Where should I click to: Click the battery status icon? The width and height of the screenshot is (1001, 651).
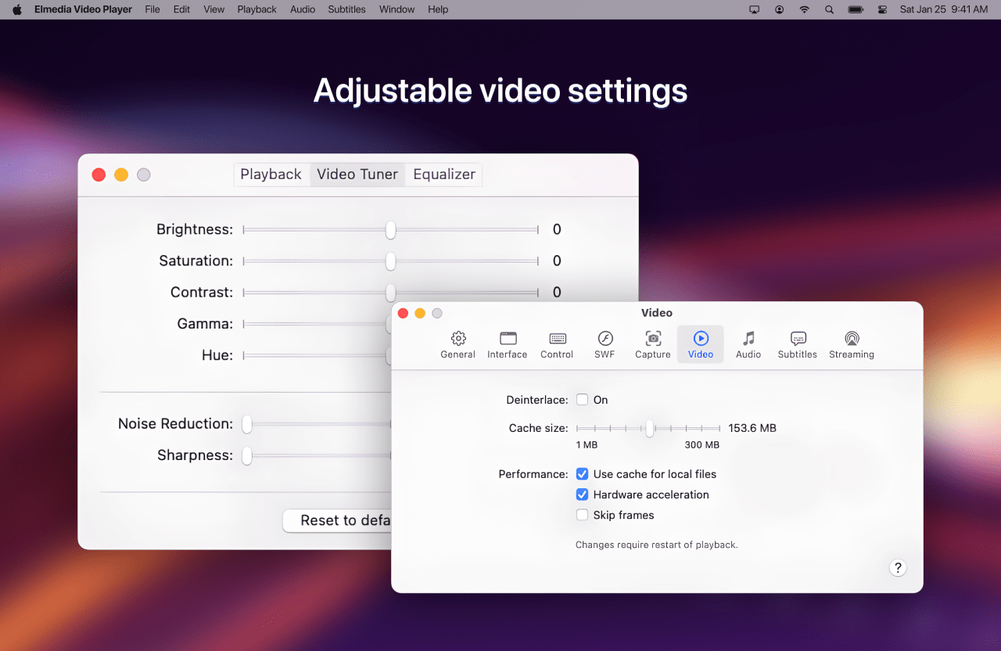(x=856, y=9)
